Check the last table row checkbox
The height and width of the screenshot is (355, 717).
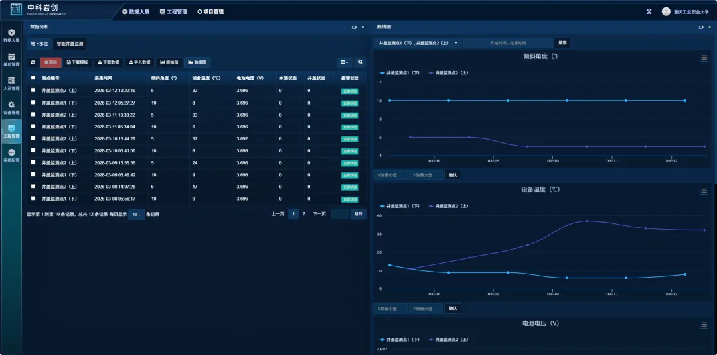tap(33, 199)
